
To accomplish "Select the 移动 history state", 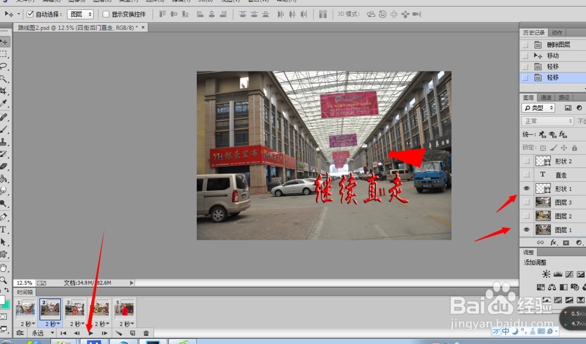I will coord(553,56).
